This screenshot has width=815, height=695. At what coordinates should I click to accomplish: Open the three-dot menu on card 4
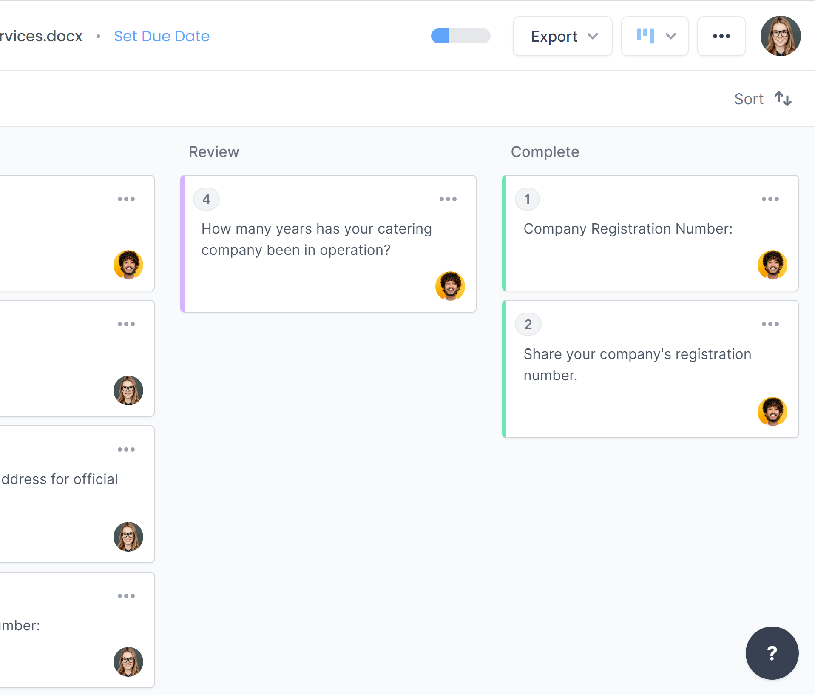tap(448, 199)
